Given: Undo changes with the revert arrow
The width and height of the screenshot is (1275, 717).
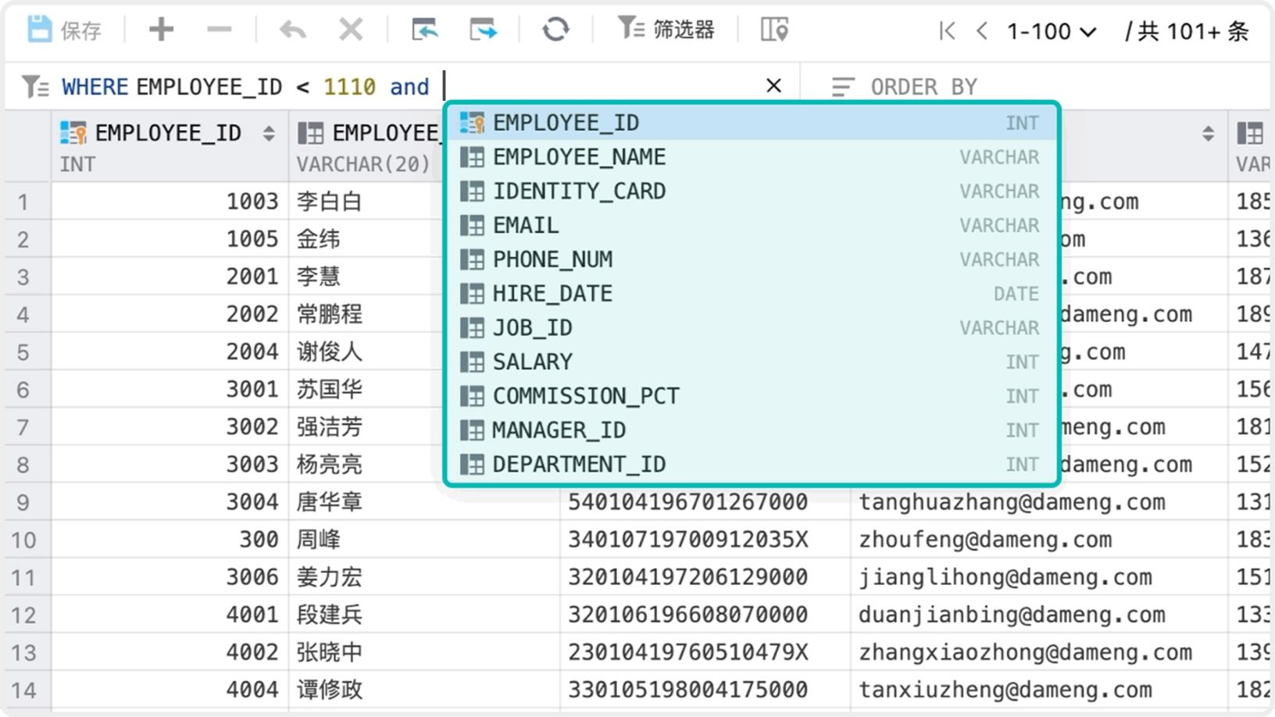Looking at the screenshot, I should [x=293, y=30].
